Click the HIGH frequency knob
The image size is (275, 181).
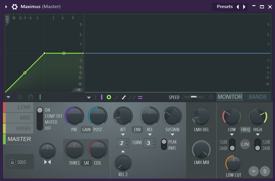(257, 116)
